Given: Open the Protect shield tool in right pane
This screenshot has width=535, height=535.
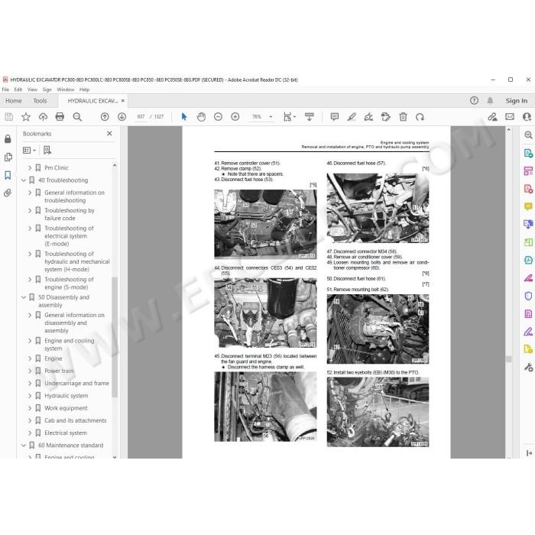Looking at the screenshot, I should point(528,296).
